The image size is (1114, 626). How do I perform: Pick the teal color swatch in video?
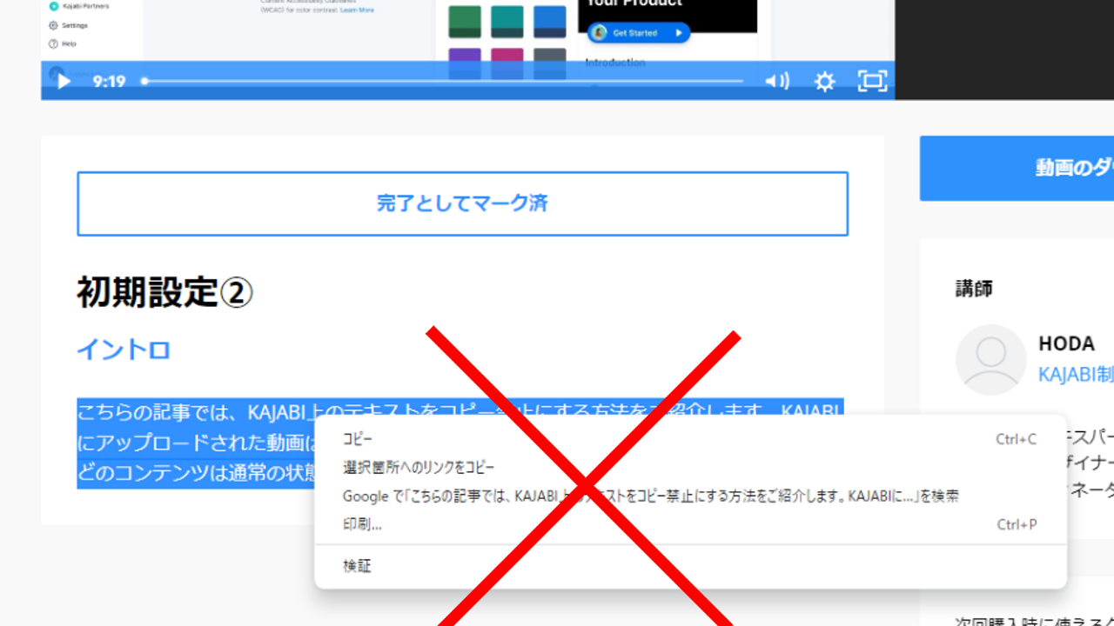(507, 22)
